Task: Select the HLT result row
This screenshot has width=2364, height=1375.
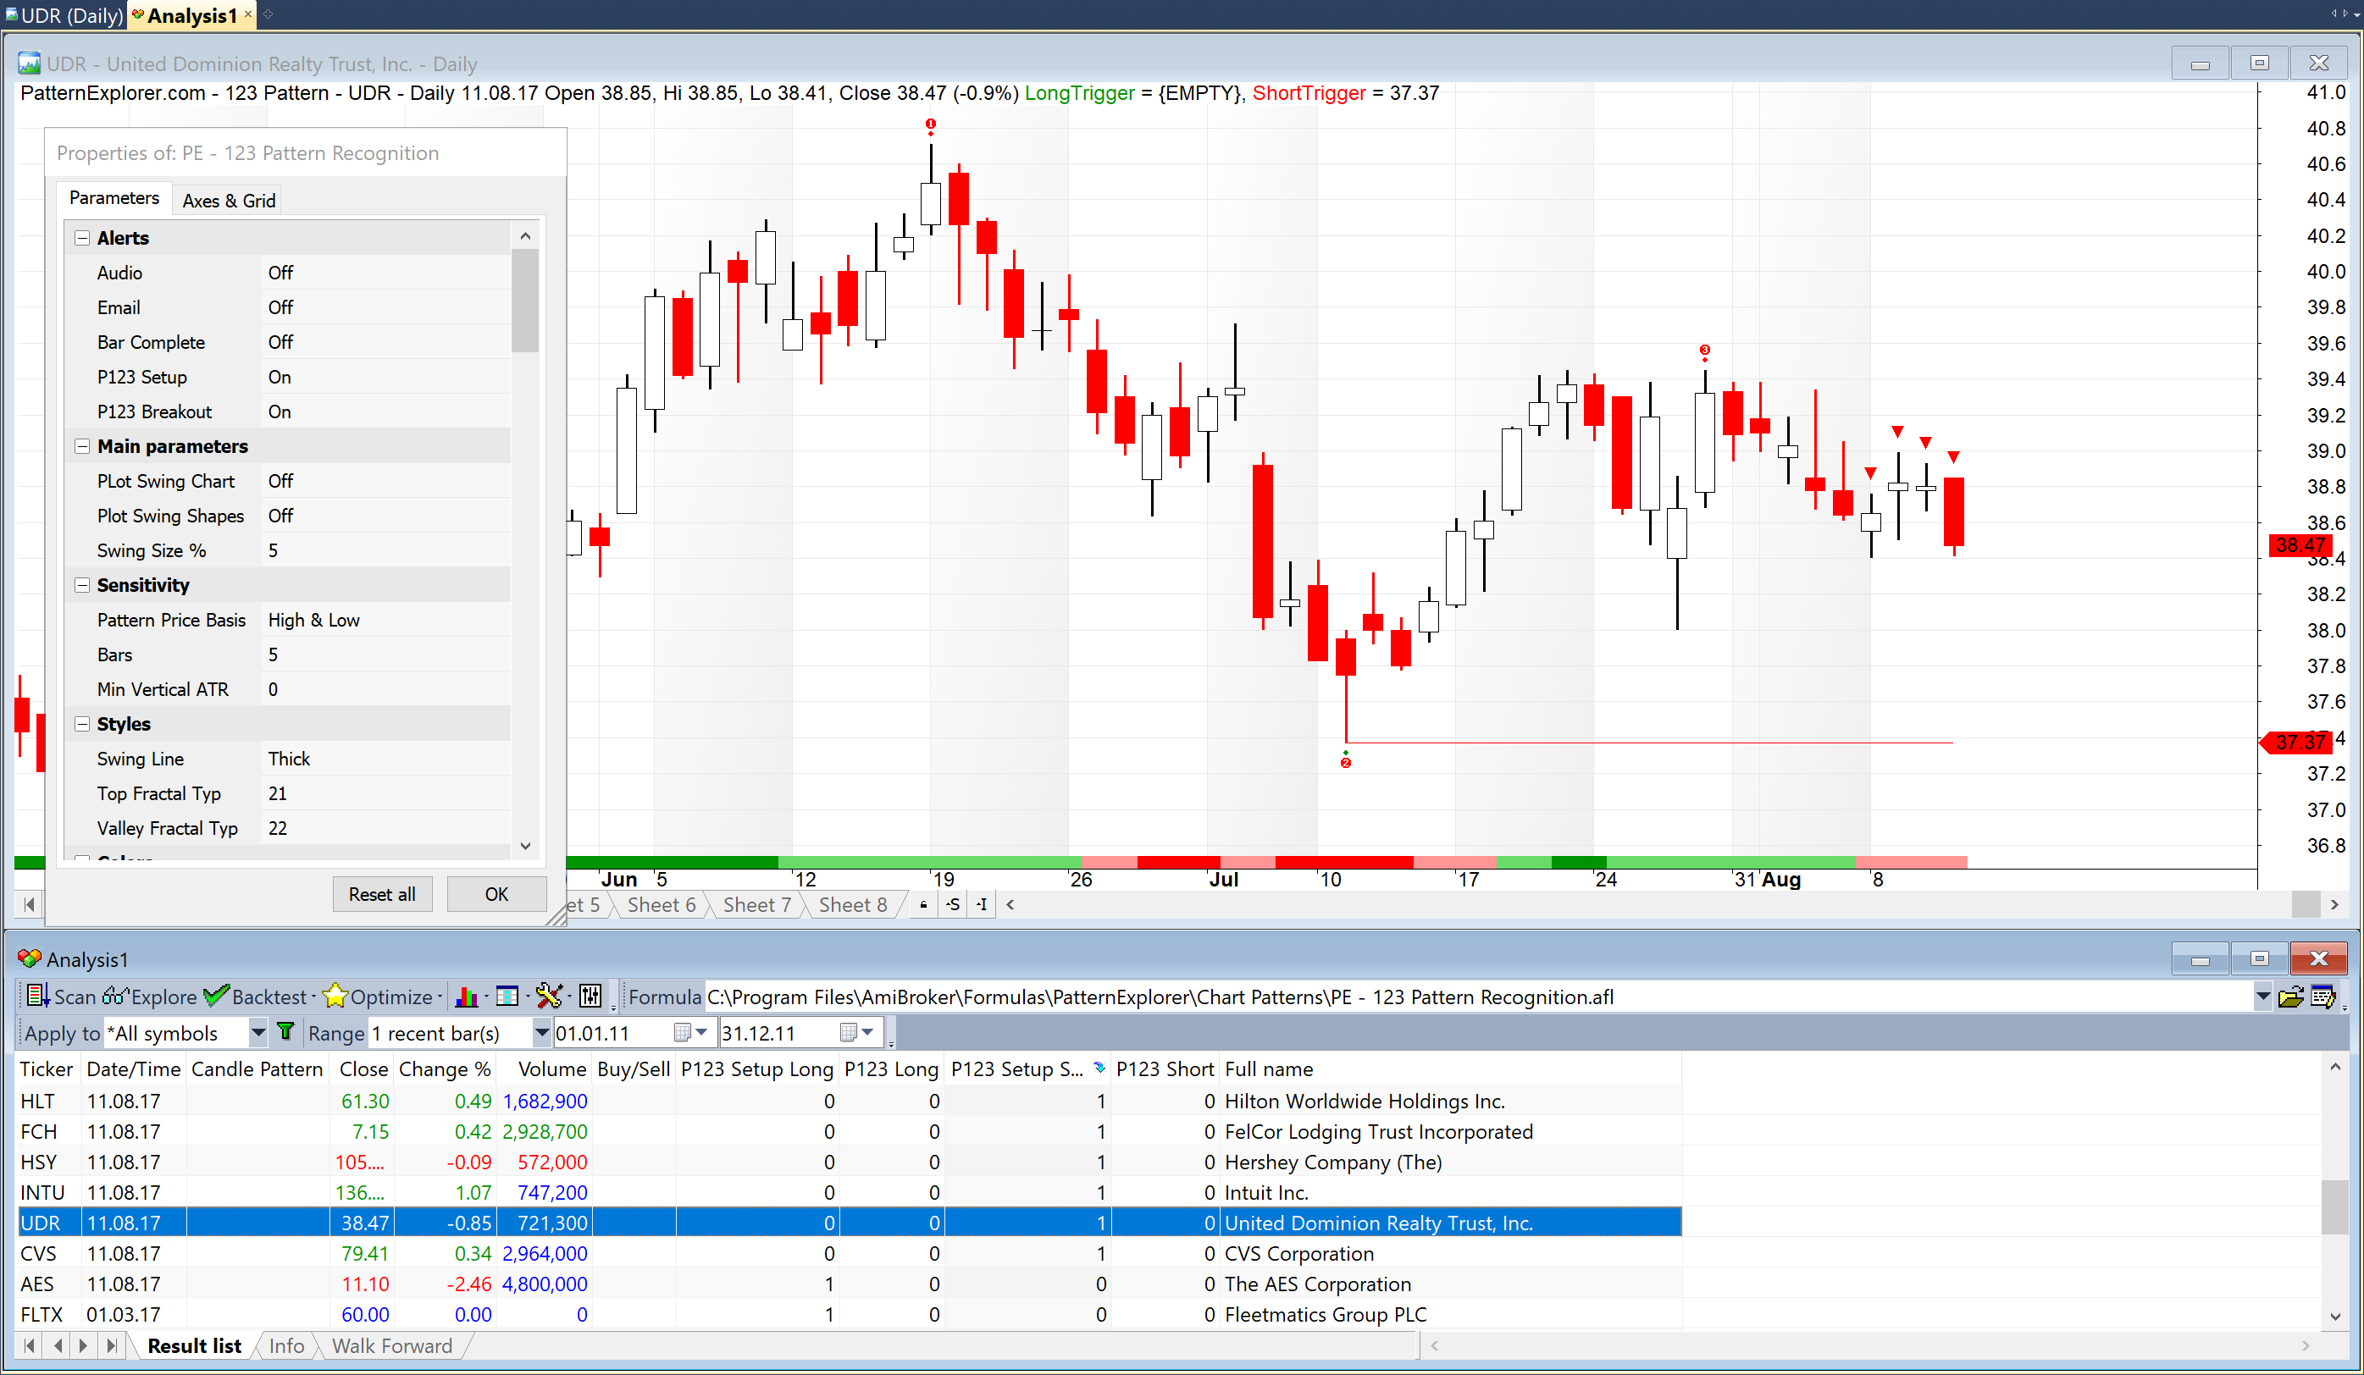Action: tap(849, 1100)
